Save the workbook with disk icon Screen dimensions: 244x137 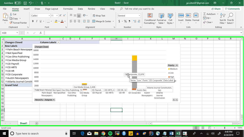coord(25,3)
